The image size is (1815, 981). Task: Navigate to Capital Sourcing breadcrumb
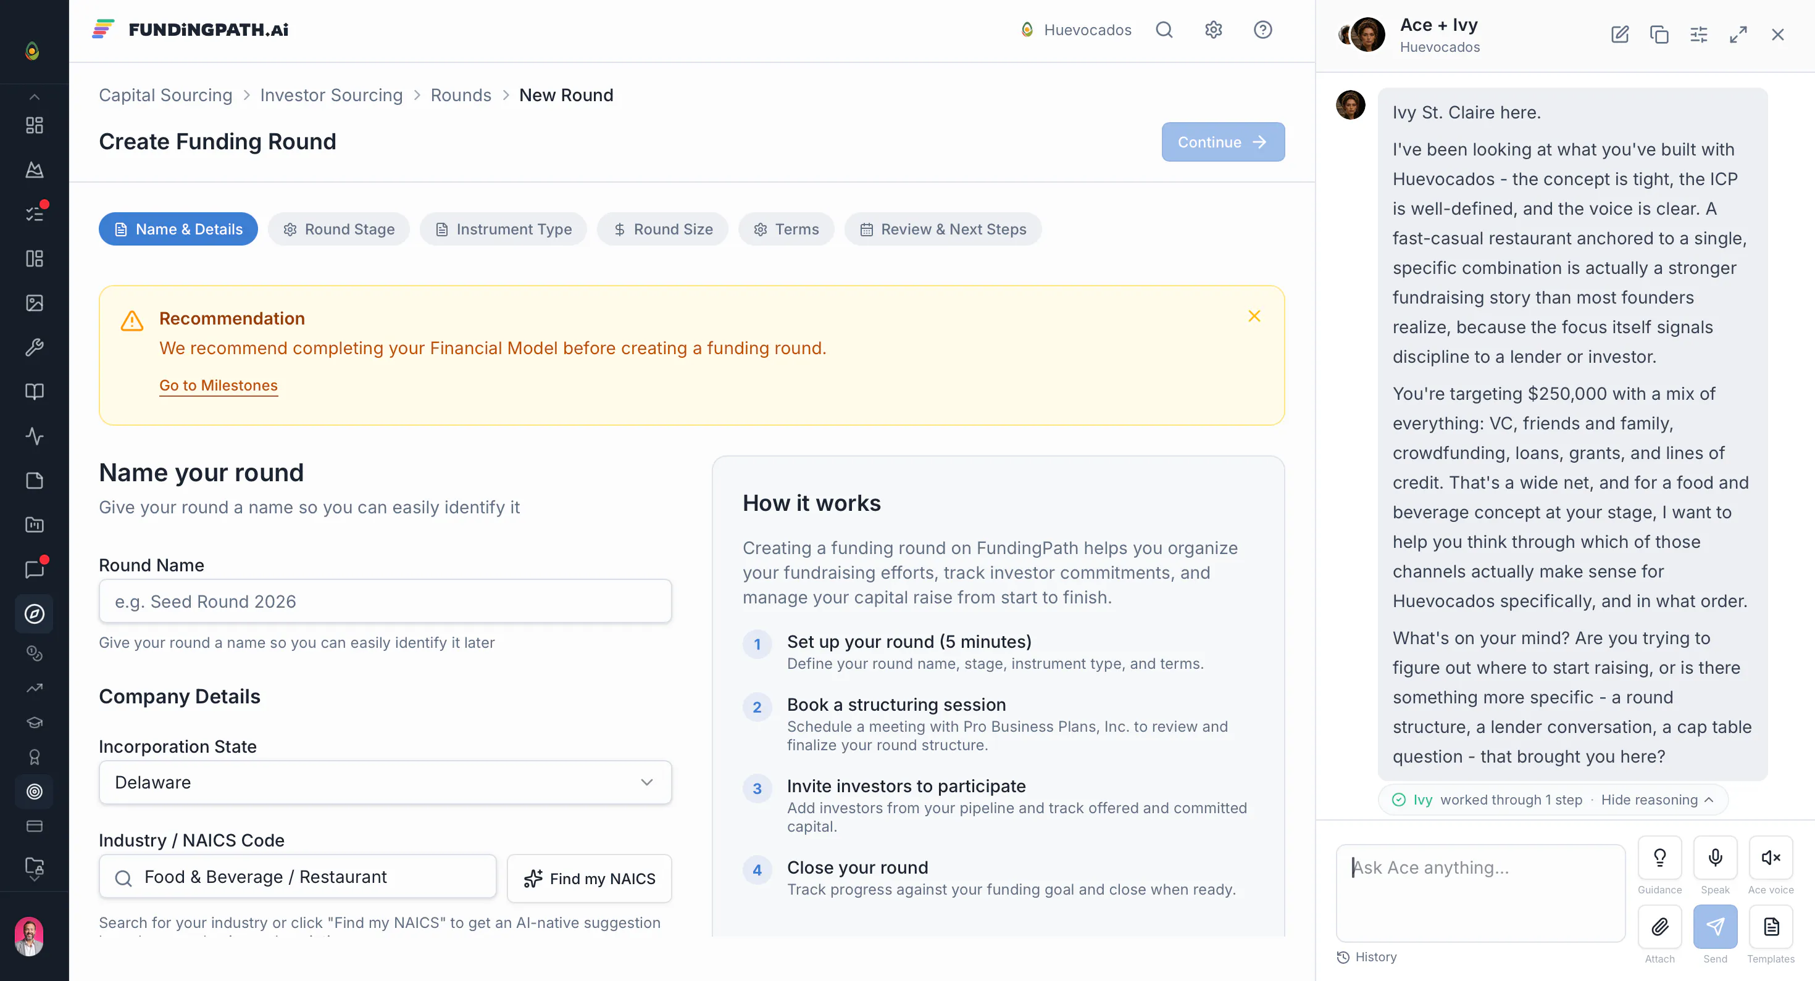coord(165,95)
